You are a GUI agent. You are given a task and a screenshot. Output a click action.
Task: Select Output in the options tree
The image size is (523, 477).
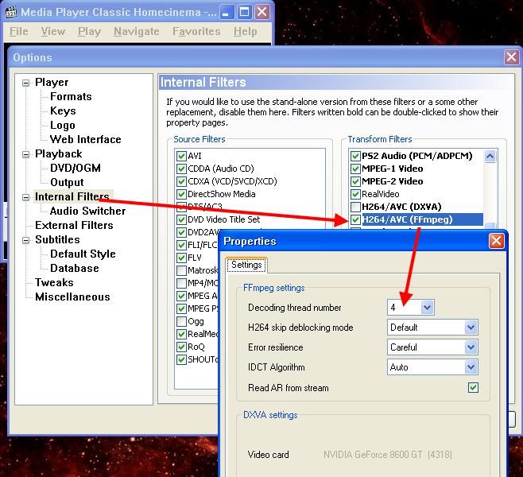(x=67, y=182)
